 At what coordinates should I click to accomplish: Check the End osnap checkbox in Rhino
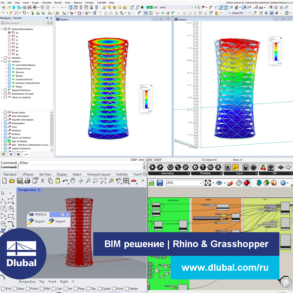tap(3, 288)
